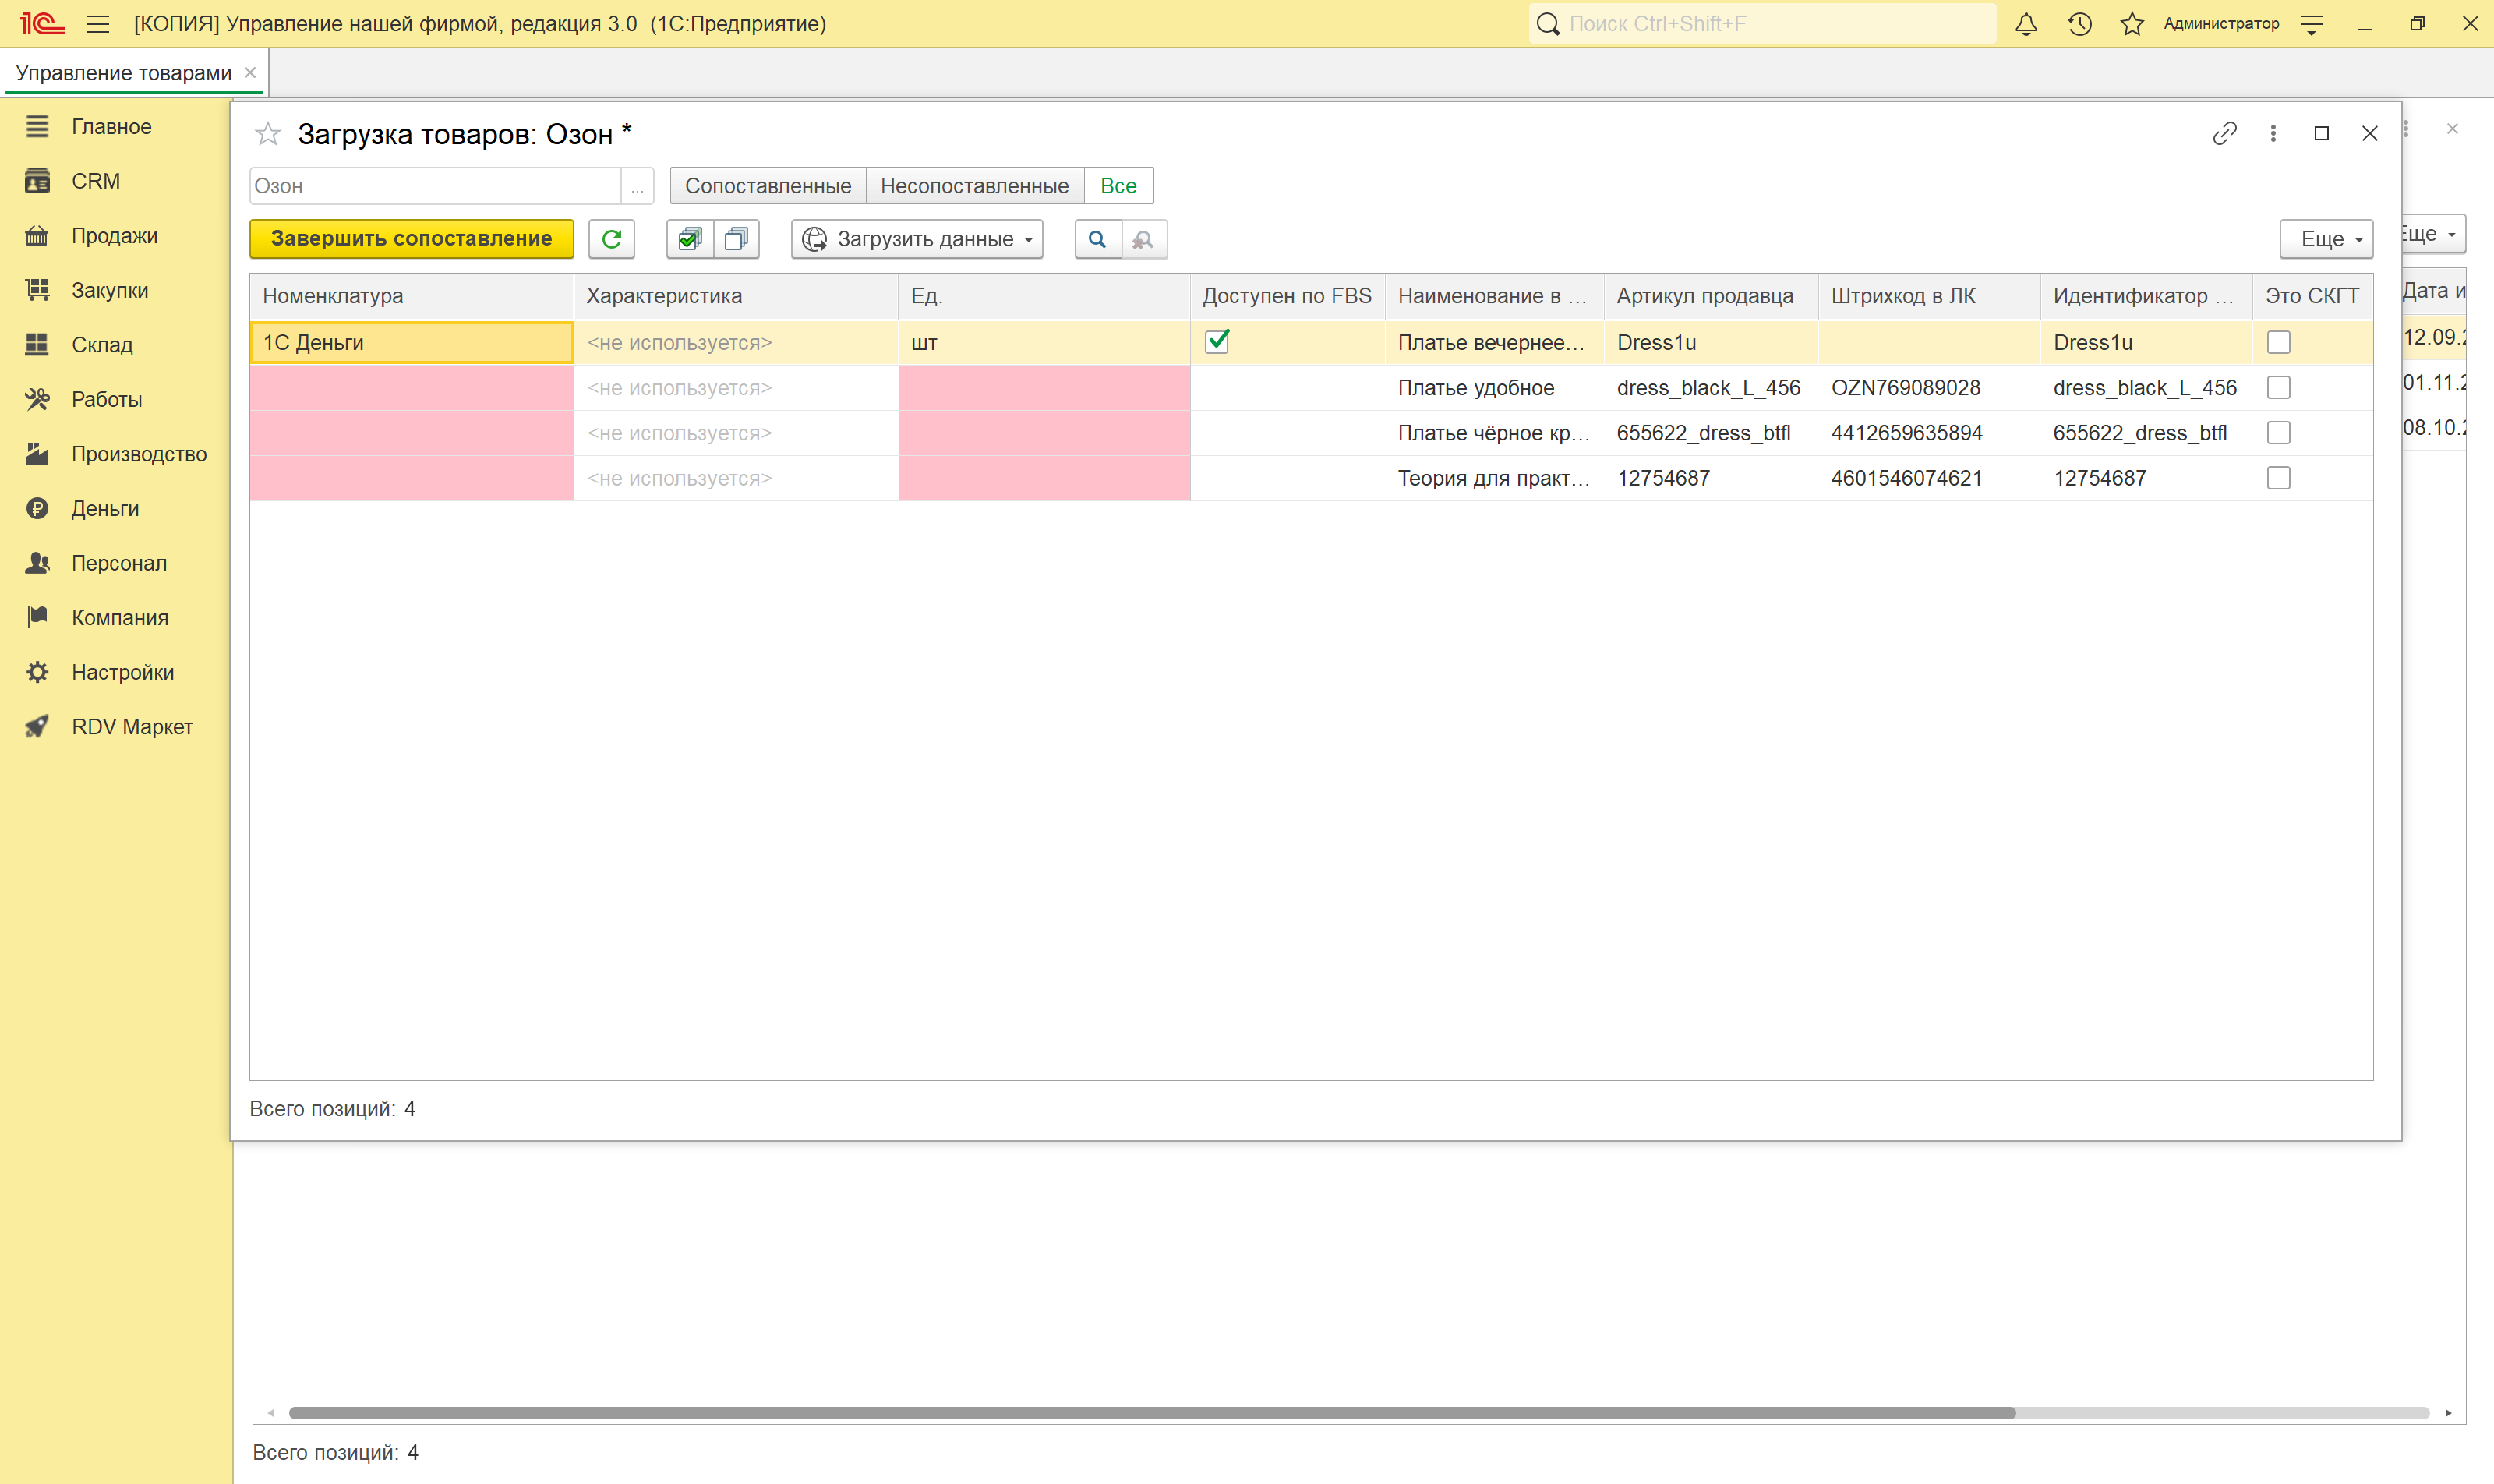This screenshot has width=2494, height=1484.
Task: Add Загрузка товаров form to favorites star
Action: coord(268,134)
